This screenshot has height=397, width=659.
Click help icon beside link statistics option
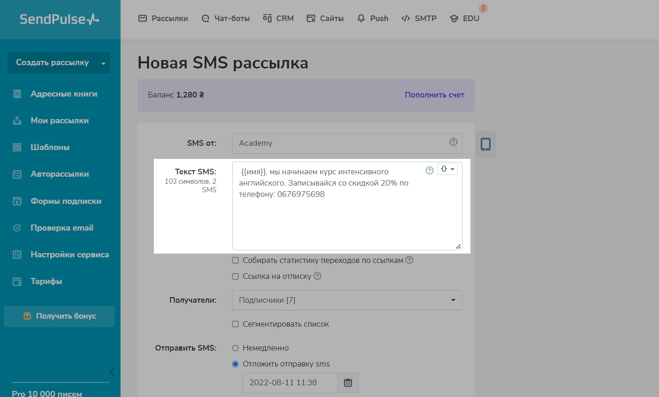(x=409, y=260)
